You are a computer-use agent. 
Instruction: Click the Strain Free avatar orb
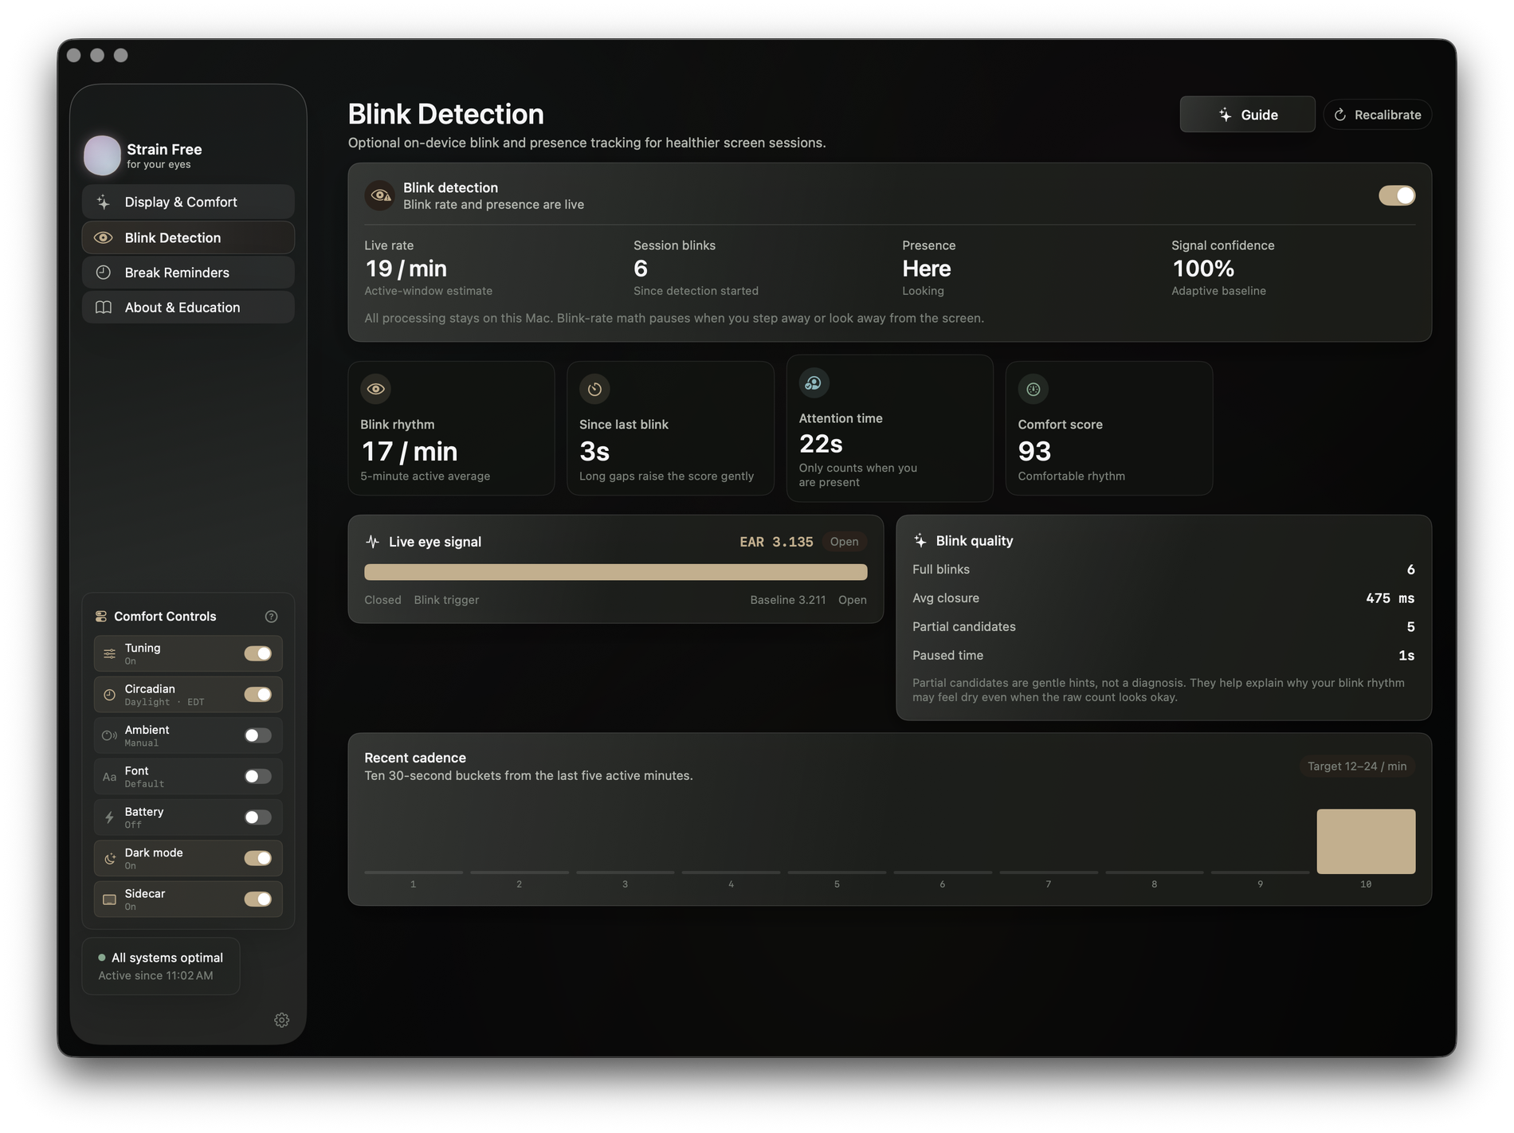(103, 155)
